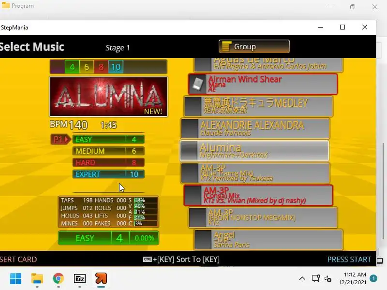Click the Group sort button

(x=254, y=46)
